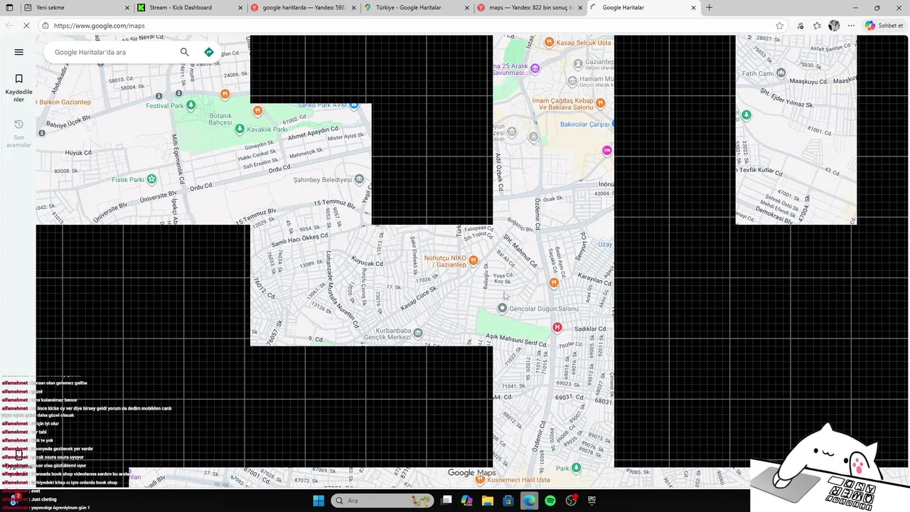910x512 pixels.
Task: Switch to the Yeni sekme tab
Action: (76, 8)
